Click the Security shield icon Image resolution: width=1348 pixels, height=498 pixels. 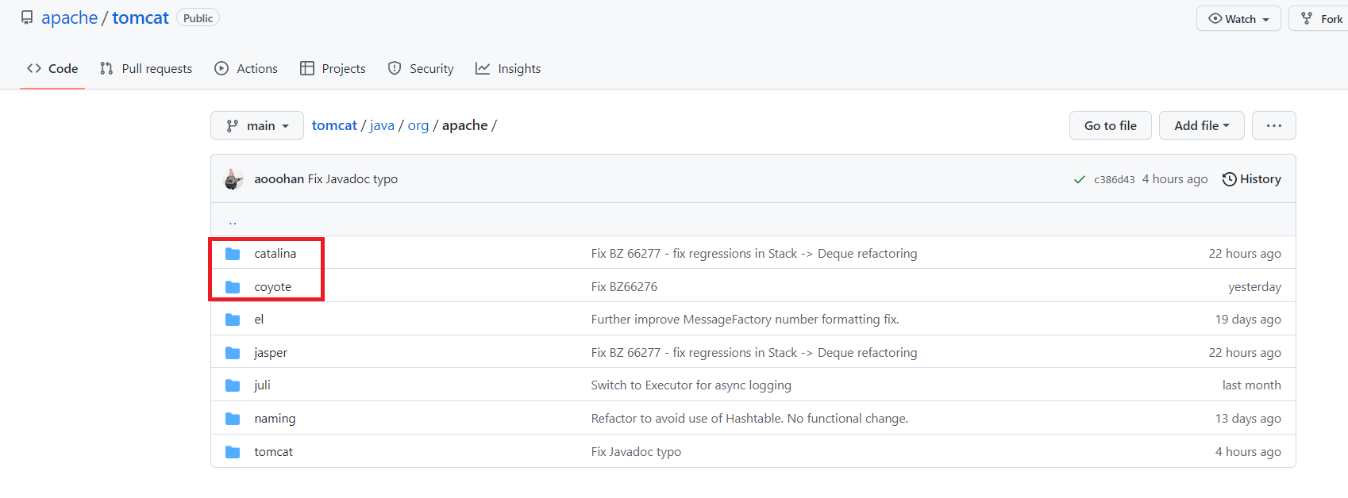395,68
